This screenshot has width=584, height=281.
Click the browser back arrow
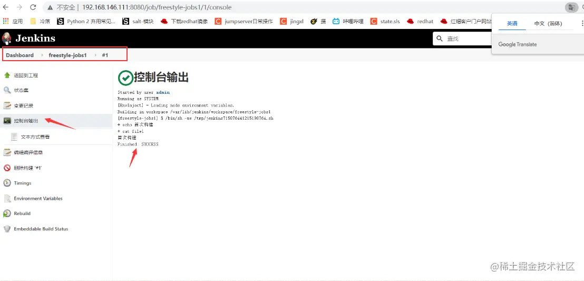click(x=6, y=7)
